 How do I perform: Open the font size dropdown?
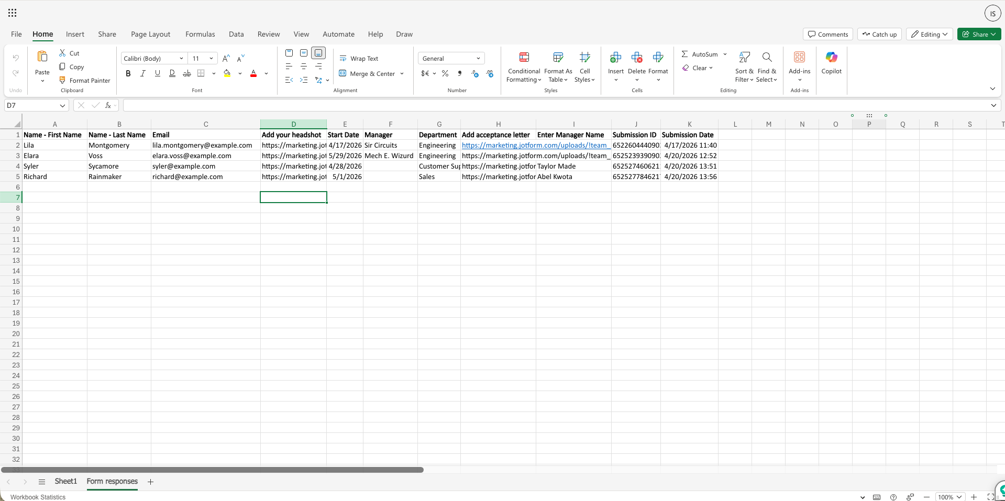(x=211, y=58)
